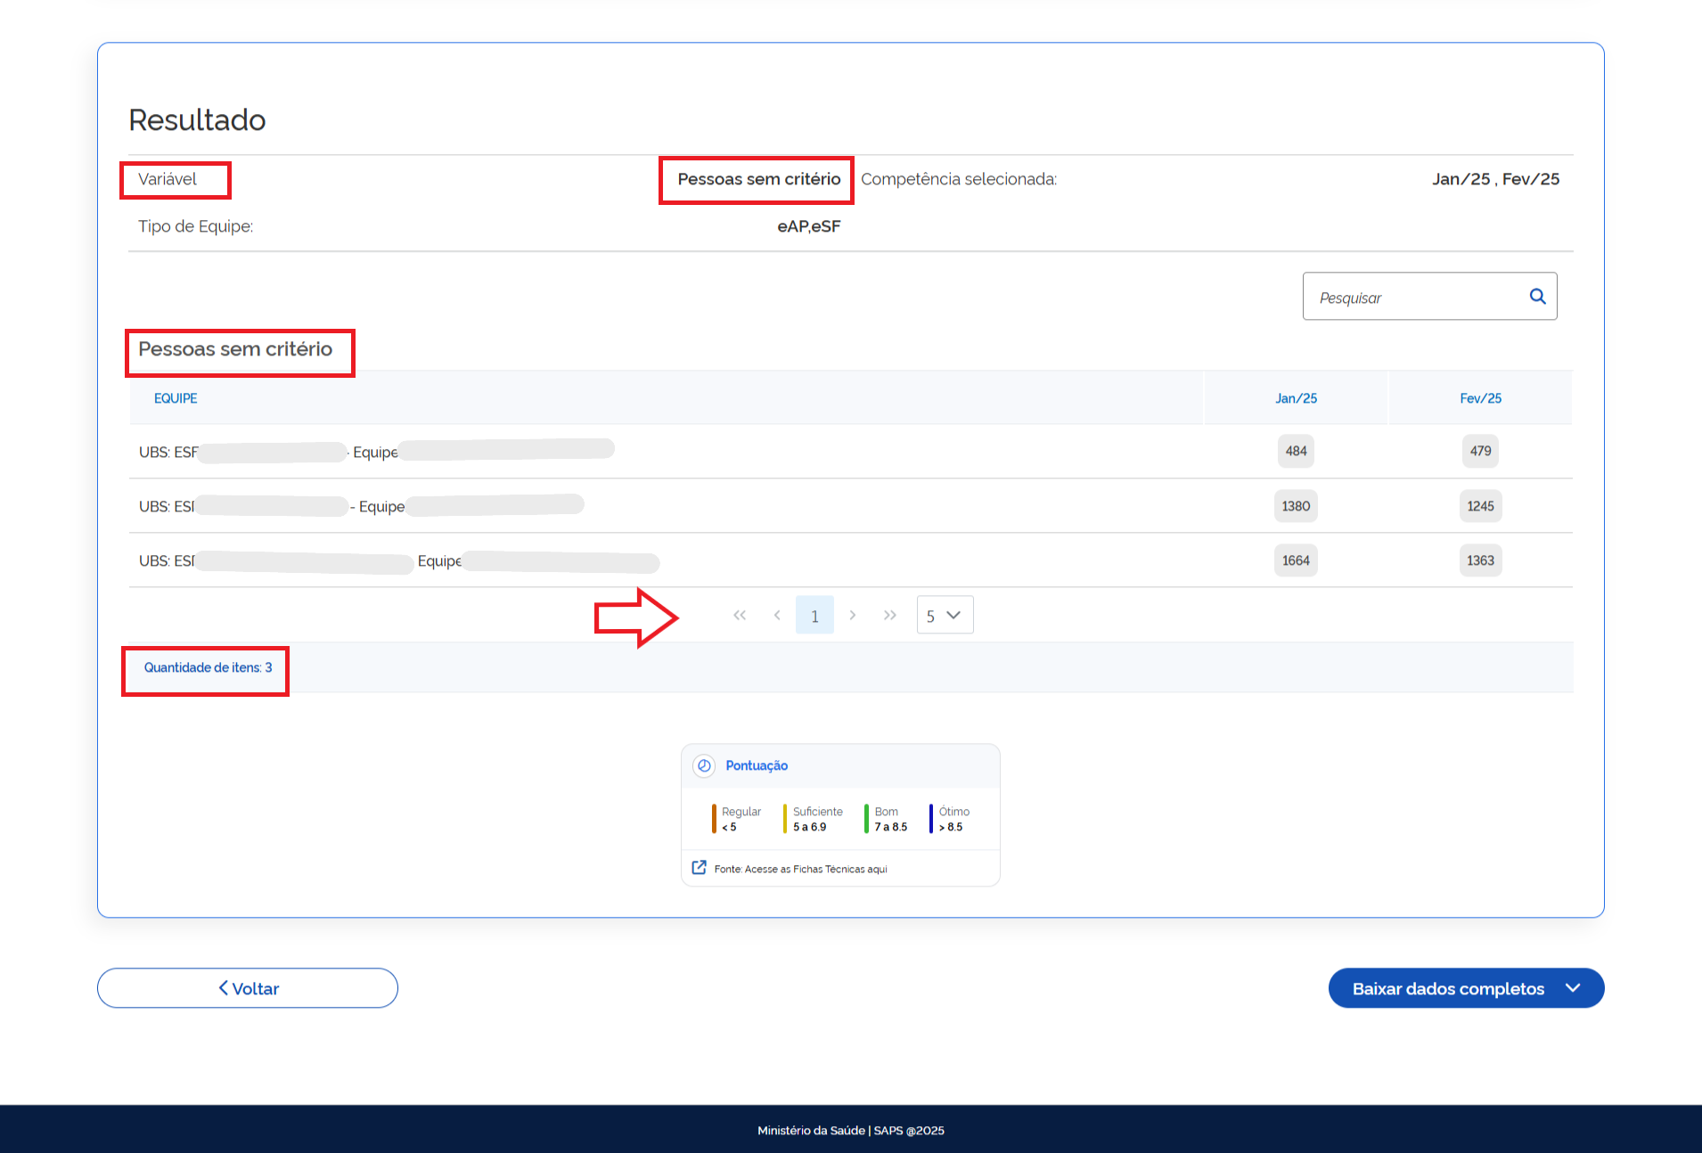
Task: Go to the first page of results
Action: pyautogui.click(x=740, y=615)
